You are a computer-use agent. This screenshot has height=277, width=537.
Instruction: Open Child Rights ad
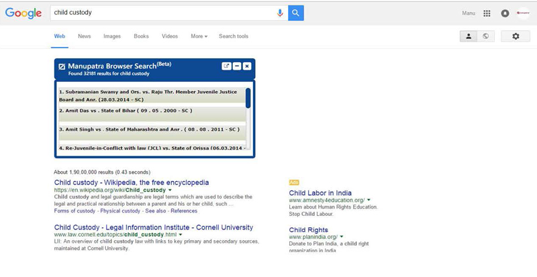tap(309, 230)
